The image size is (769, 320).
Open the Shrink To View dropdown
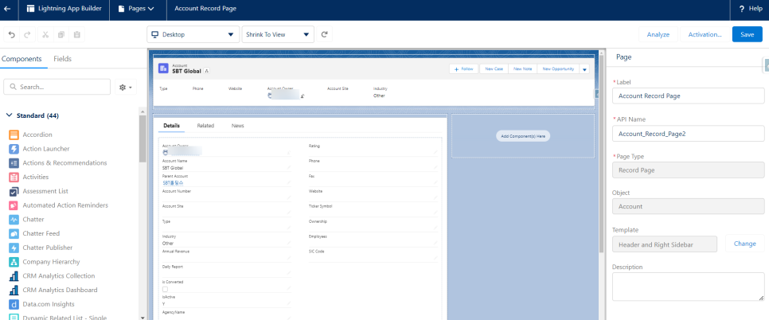click(278, 35)
